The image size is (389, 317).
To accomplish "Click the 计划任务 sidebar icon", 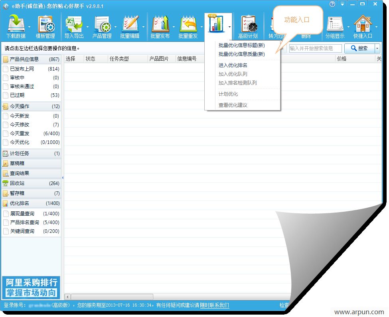I will 6,154.
